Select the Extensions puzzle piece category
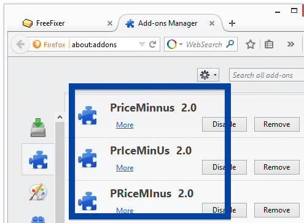304x223 pixels. [x=38, y=159]
